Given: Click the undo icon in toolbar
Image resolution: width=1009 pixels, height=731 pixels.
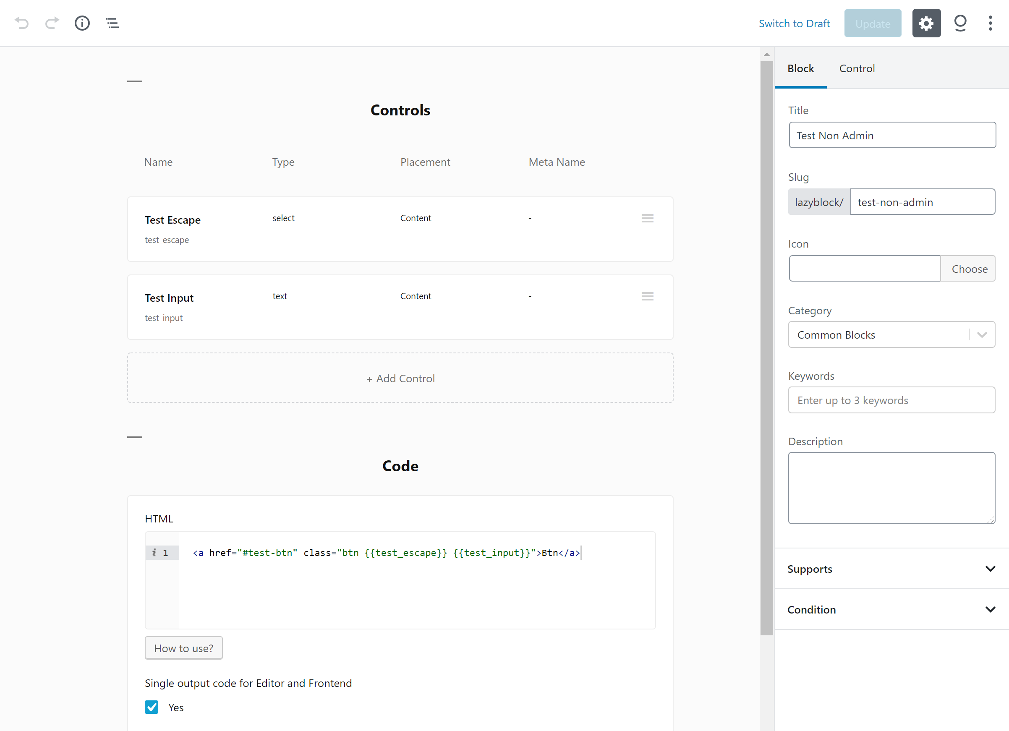Looking at the screenshot, I should tap(22, 23).
